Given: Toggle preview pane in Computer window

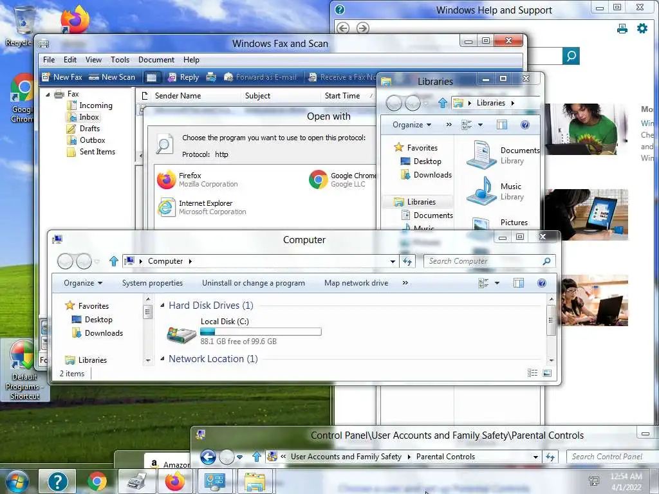Looking at the screenshot, I should [x=519, y=283].
